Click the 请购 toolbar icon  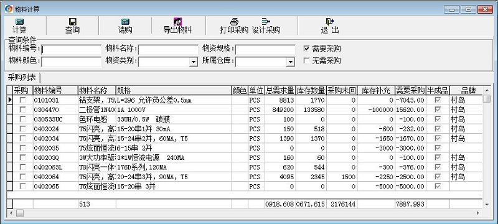(125, 22)
